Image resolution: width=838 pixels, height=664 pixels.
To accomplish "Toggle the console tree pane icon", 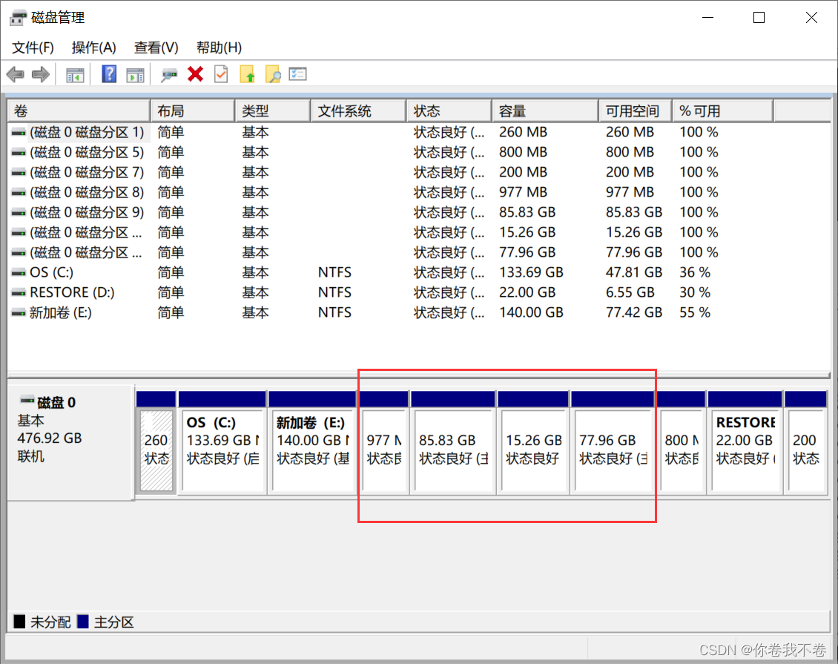I will pos(75,74).
